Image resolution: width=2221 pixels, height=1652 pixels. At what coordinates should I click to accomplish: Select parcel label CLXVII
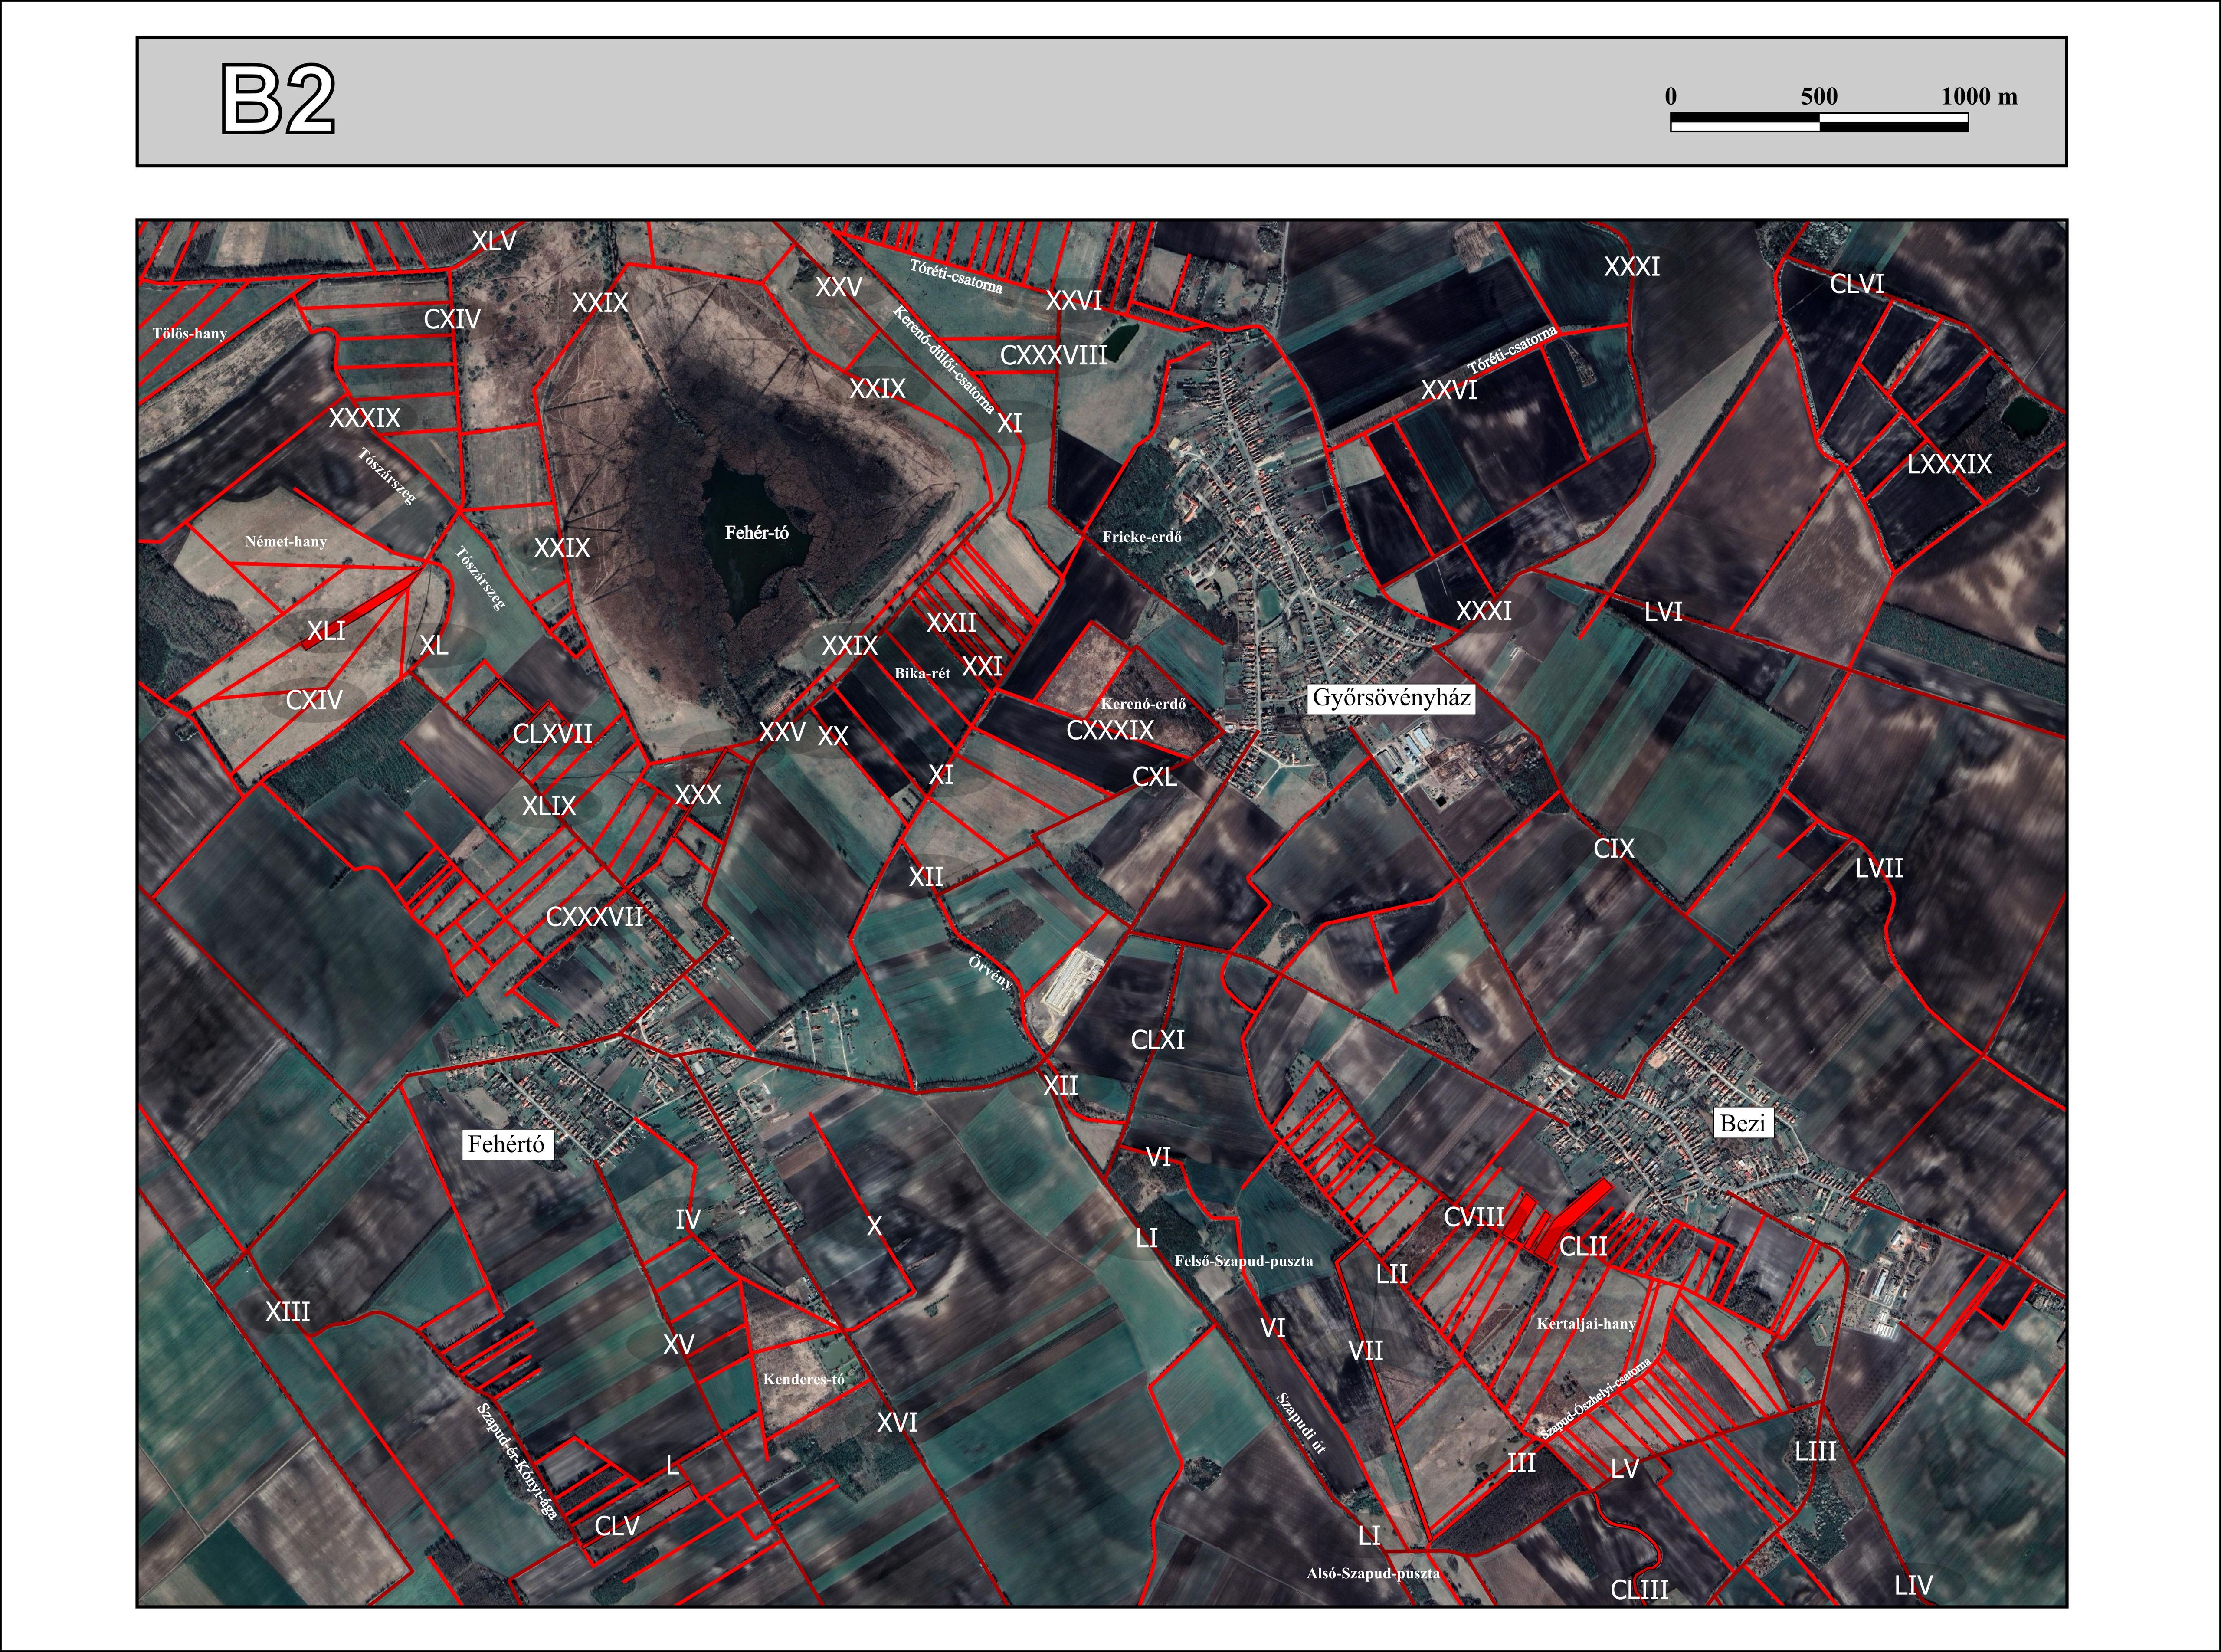pos(552,734)
